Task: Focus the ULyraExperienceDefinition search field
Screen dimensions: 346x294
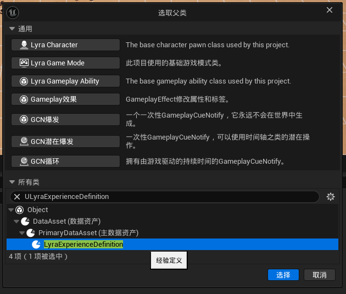Action: pos(165,196)
